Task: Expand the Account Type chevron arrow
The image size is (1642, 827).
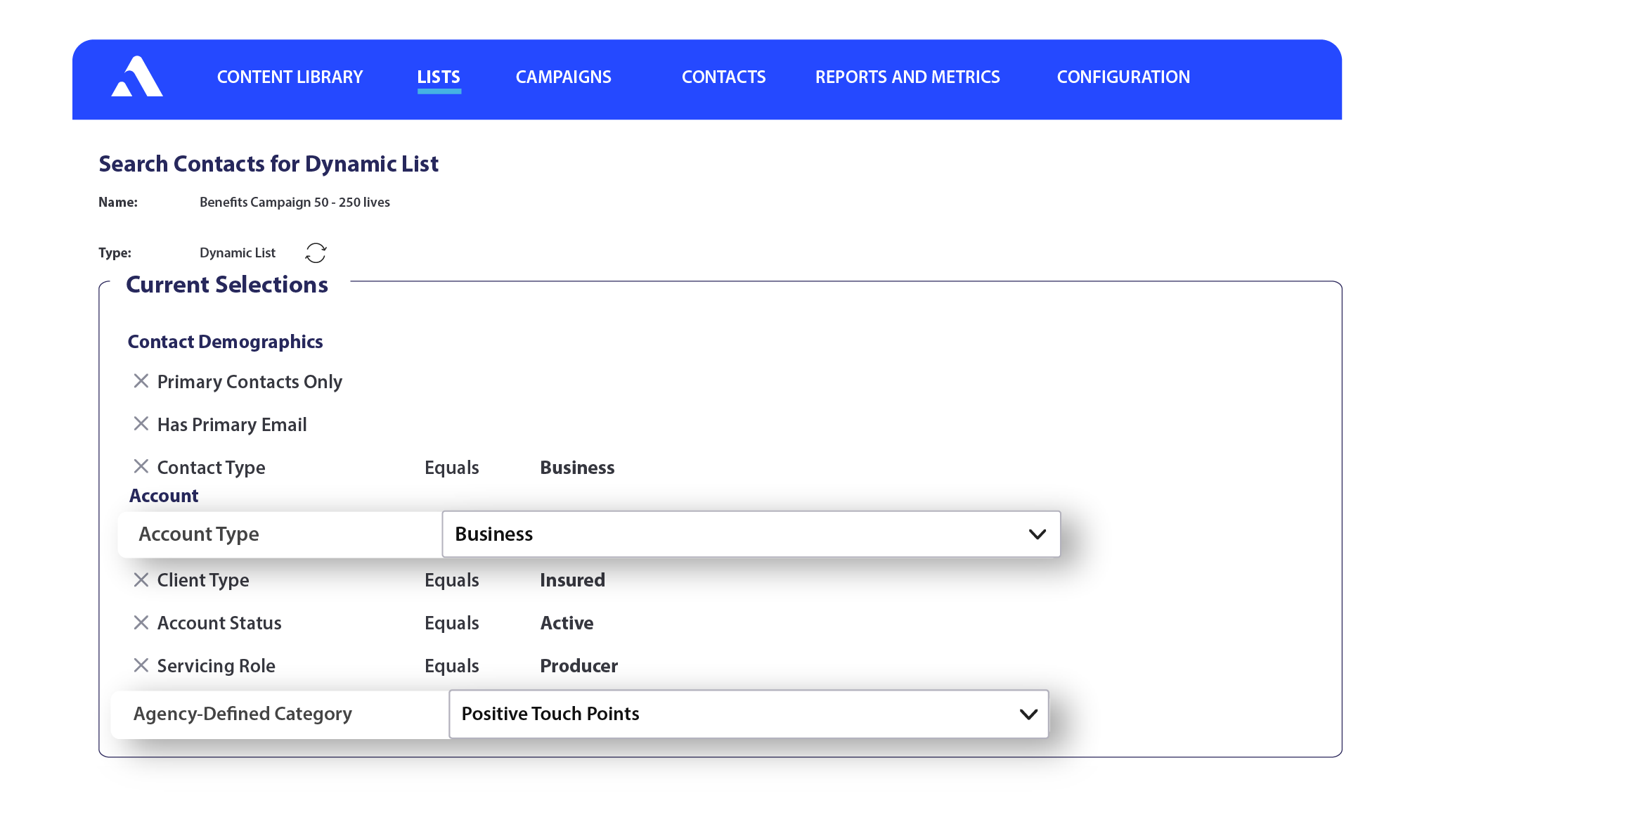Action: (x=1037, y=534)
